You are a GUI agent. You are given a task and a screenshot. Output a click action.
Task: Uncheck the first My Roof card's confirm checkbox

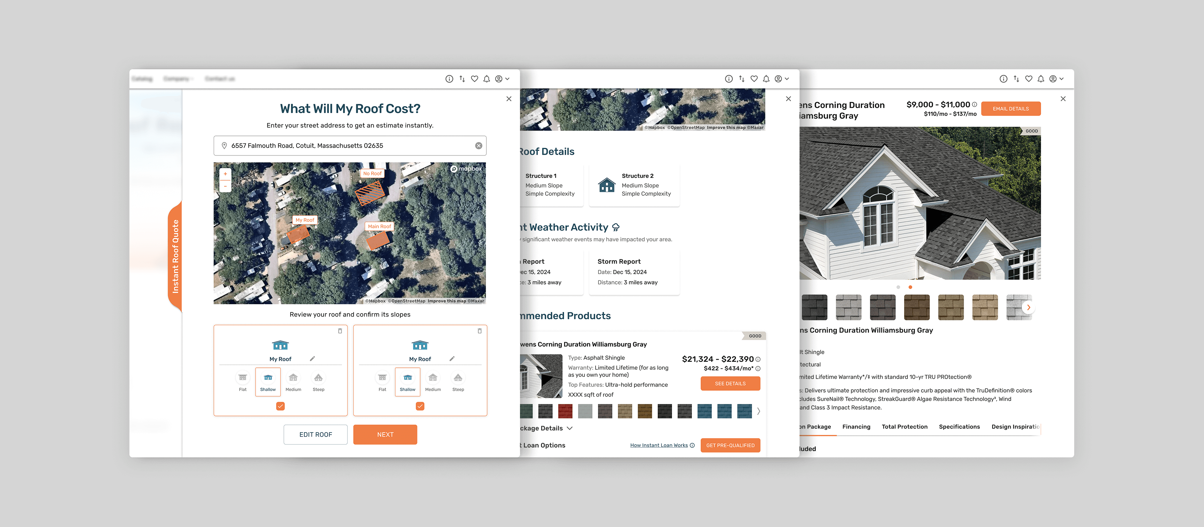tap(280, 406)
